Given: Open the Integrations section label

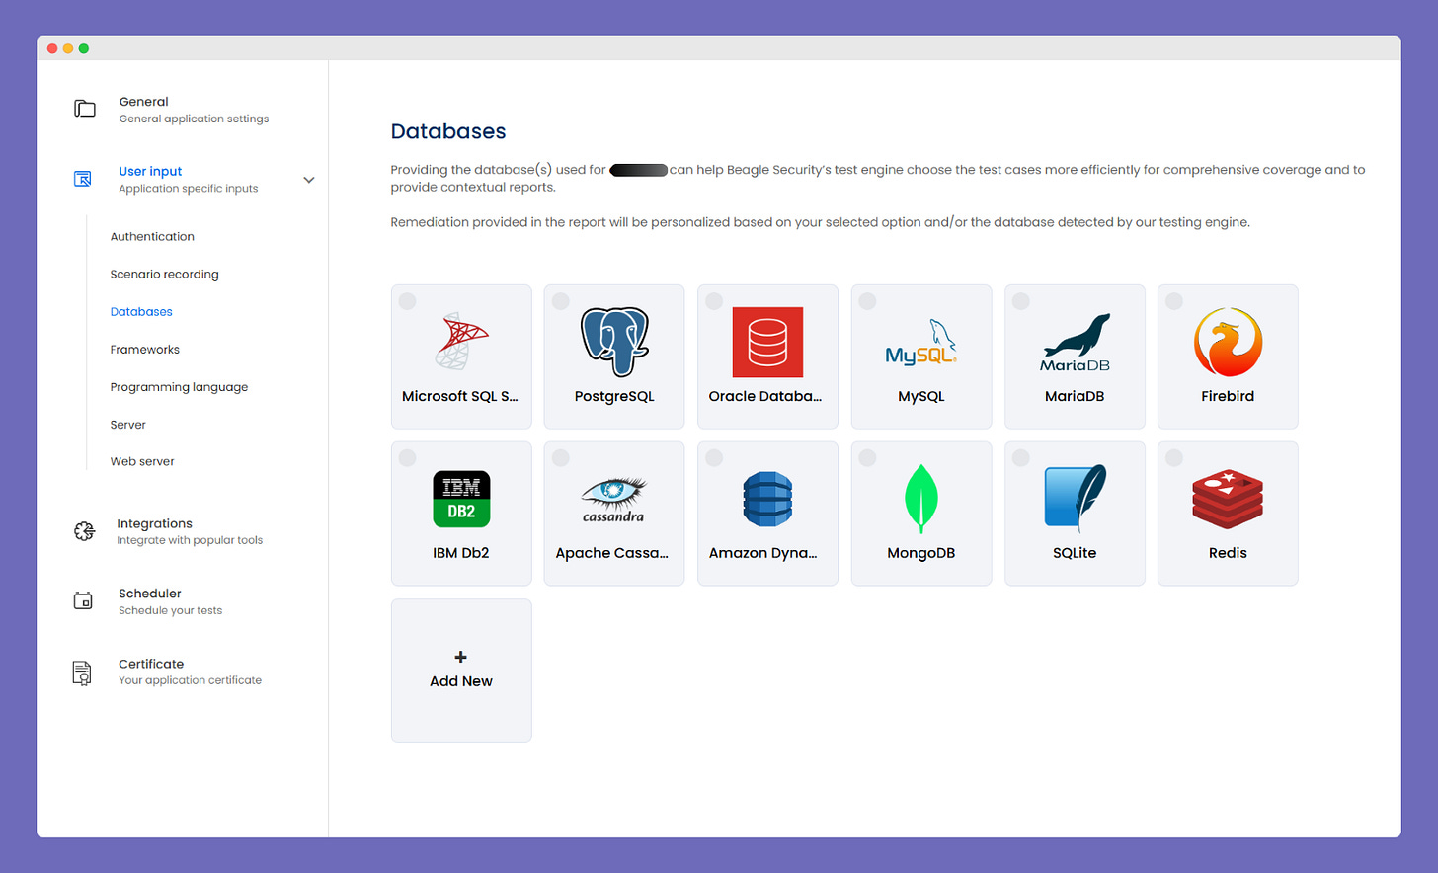Looking at the screenshot, I should (x=154, y=523).
